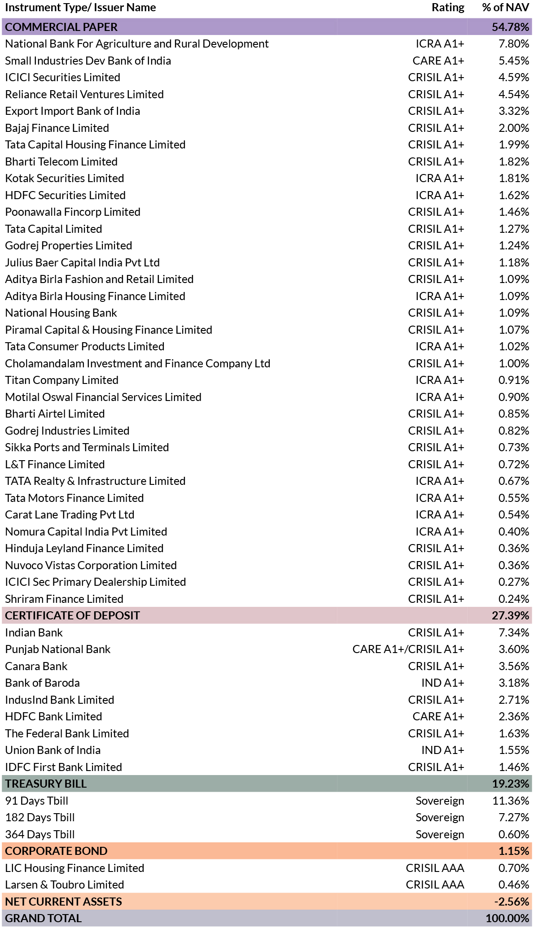This screenshot has height=928, width=534.
Task: Click the CERTIFICATE OF DEPOSIT header row
Action: (267, 615)
